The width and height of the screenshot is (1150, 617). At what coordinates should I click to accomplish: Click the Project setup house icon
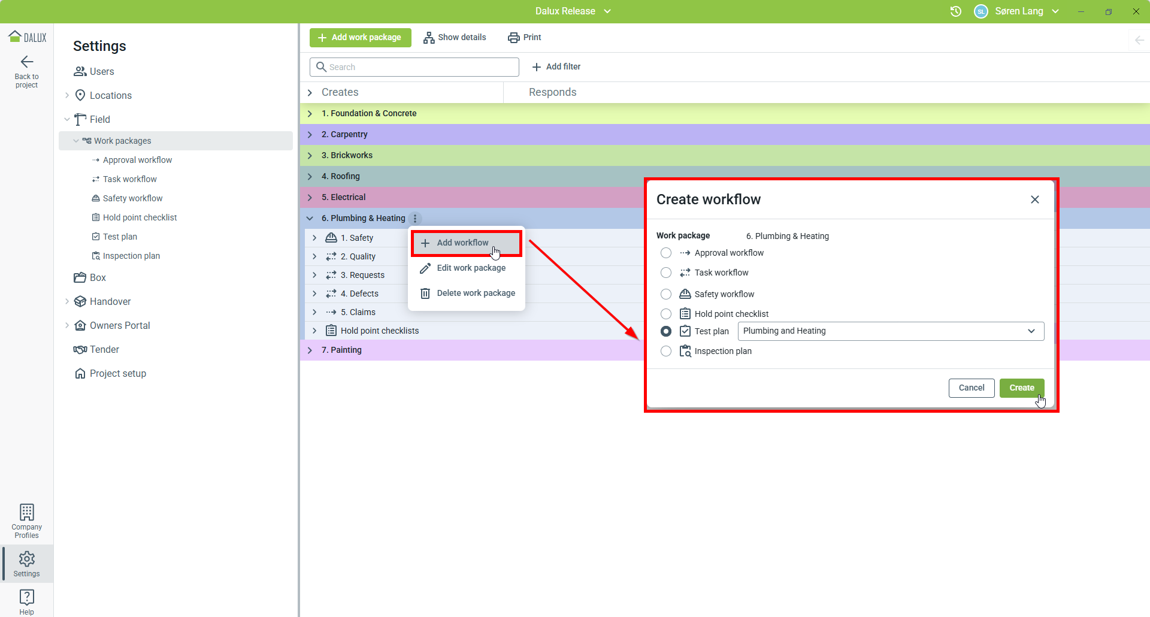(x=80, y=373)
